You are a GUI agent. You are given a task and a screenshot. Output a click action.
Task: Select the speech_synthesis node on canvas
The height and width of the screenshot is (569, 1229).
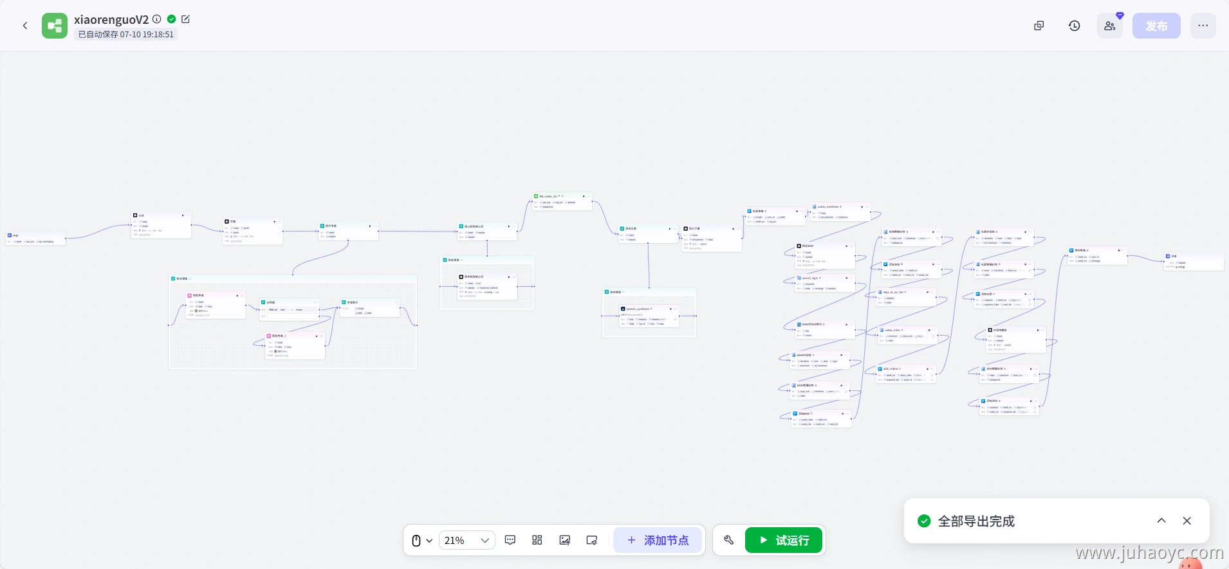(649, 316)
